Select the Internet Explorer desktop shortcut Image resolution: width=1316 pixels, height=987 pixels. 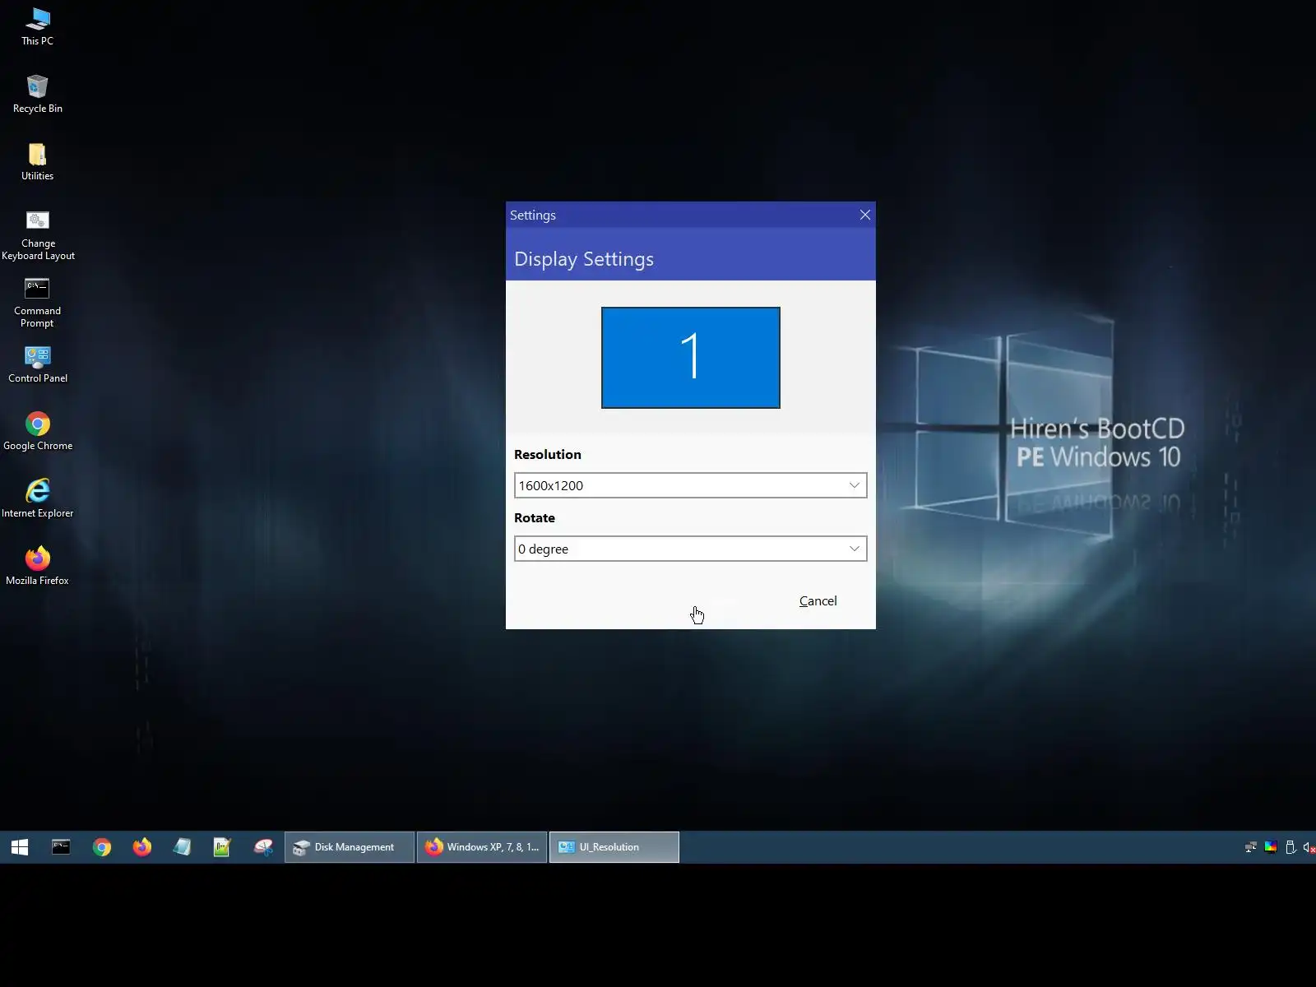click(x=38, y=499)
